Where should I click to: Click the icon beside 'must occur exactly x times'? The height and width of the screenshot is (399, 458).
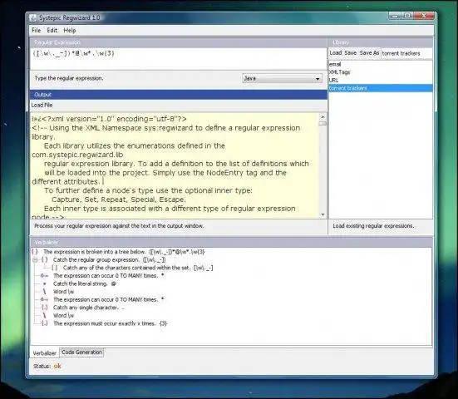pos(44,323)
